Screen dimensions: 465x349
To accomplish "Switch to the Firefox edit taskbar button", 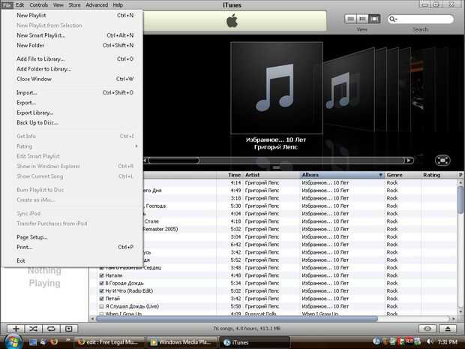I will (109, 342).
